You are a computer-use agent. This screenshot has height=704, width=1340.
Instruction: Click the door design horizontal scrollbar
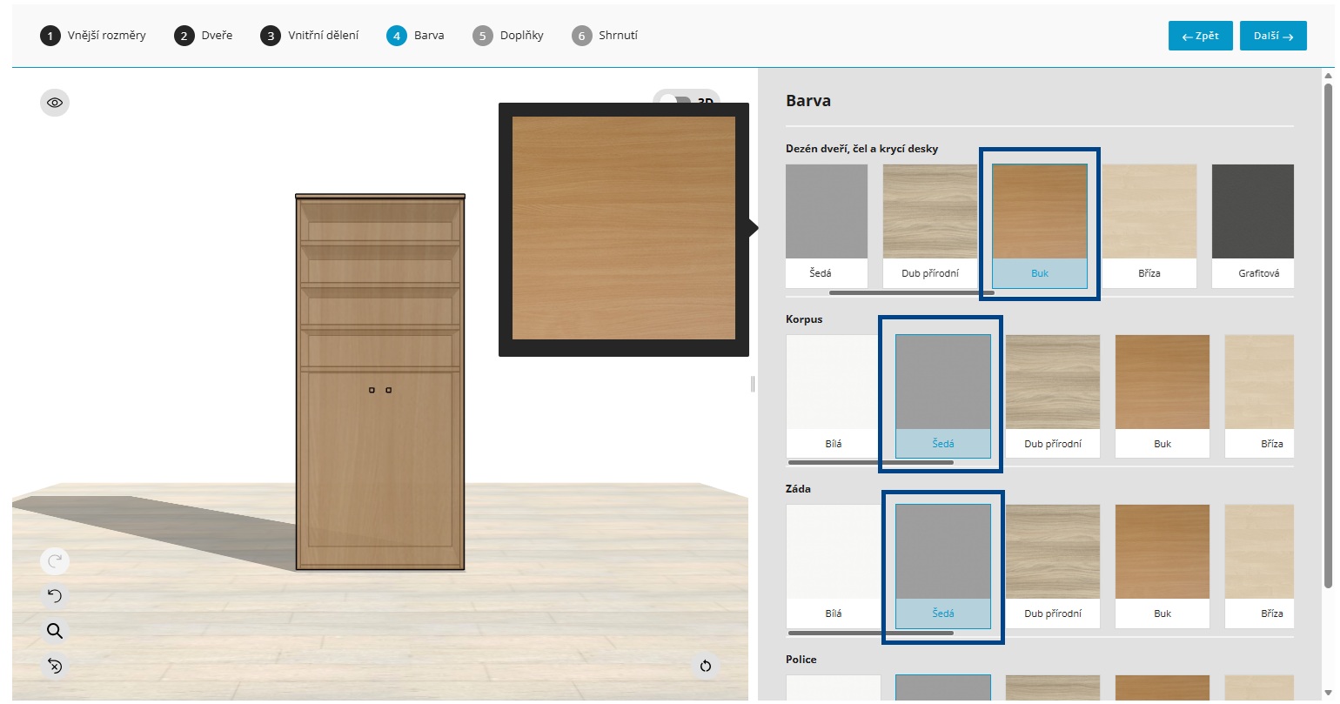click(911, 293)
